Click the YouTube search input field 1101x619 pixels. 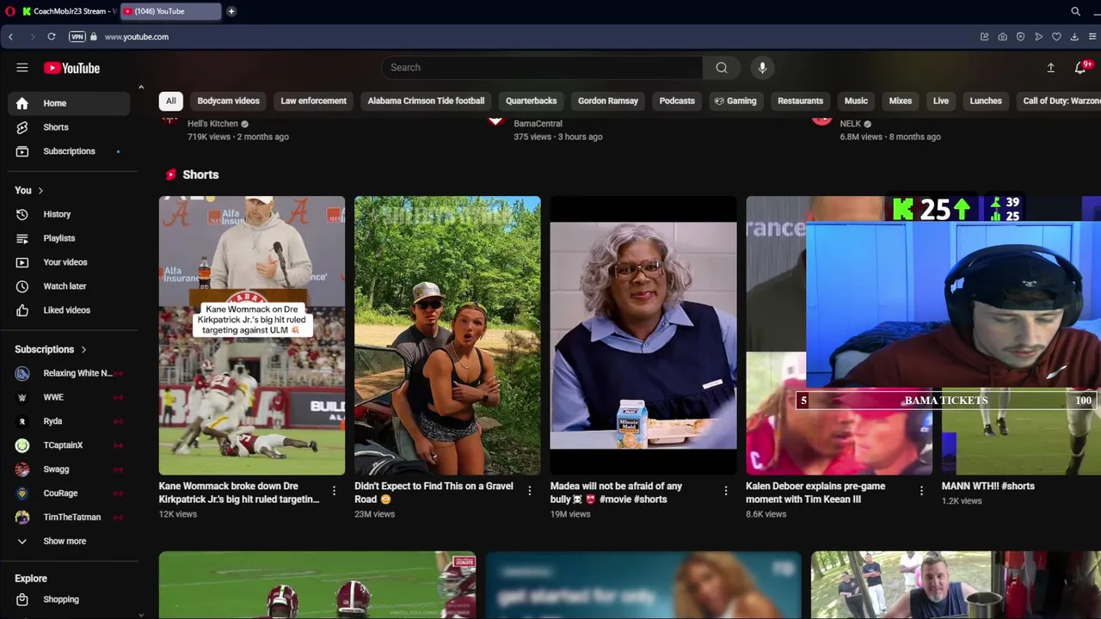[x=542, y=68]
